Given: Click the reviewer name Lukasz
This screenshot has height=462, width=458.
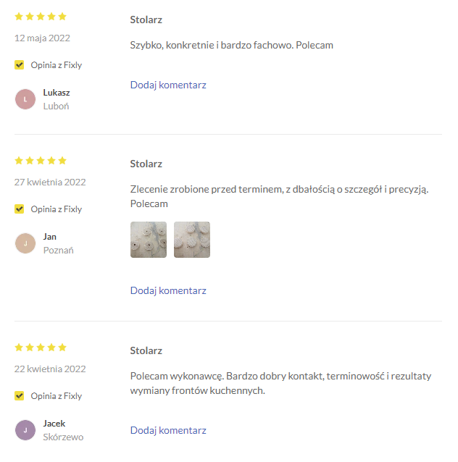Looking at the screenshot, I should 57,93.
